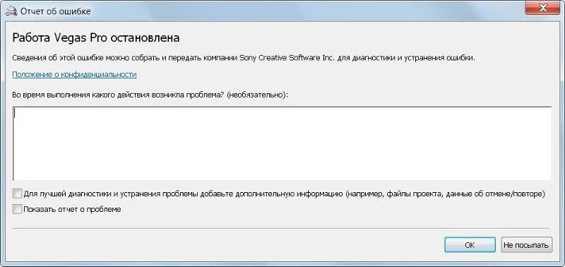565x267 pixels.
Task: Check the Показать отчет о проблеме box
Action: pos(17,209)
